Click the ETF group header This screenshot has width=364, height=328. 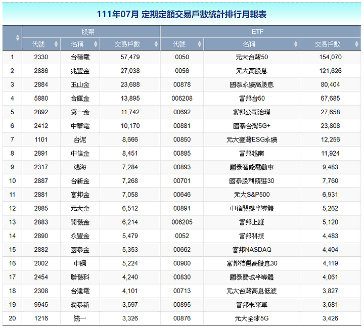point(260,31)
